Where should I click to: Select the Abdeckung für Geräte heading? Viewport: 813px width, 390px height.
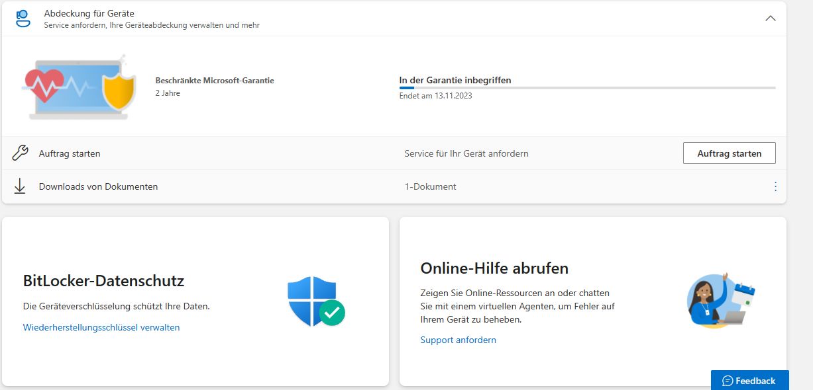(89, 13)
